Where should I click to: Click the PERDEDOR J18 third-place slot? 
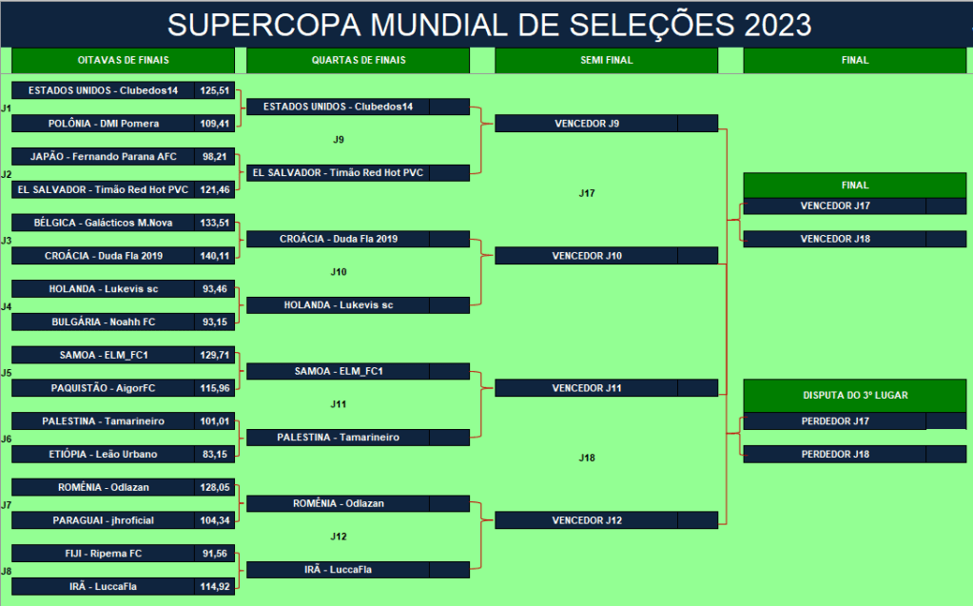click(x=835, y=454)
